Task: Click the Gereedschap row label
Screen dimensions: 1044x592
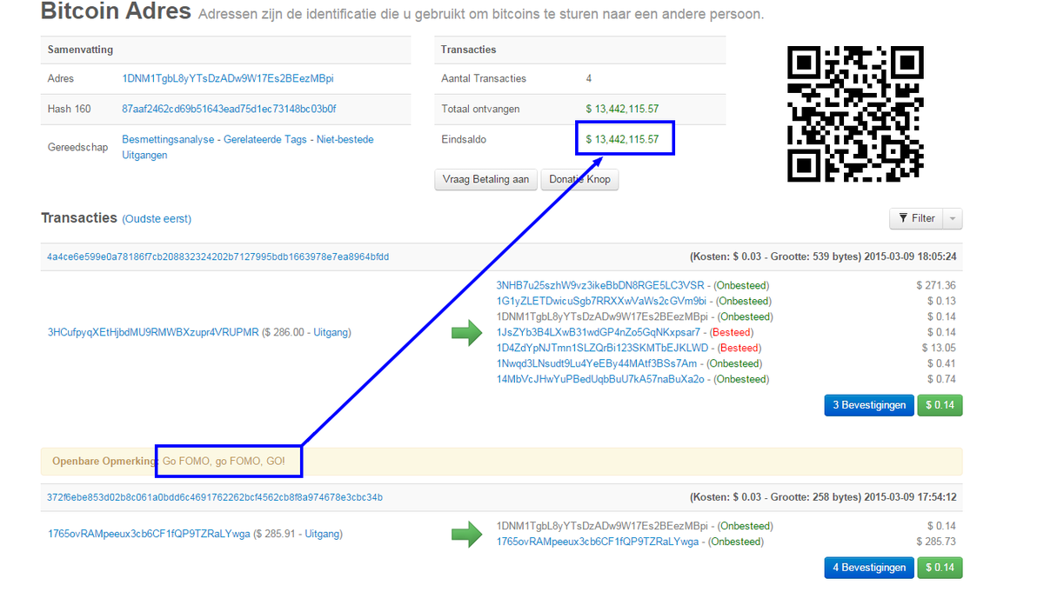Action: tap(77, 147)
